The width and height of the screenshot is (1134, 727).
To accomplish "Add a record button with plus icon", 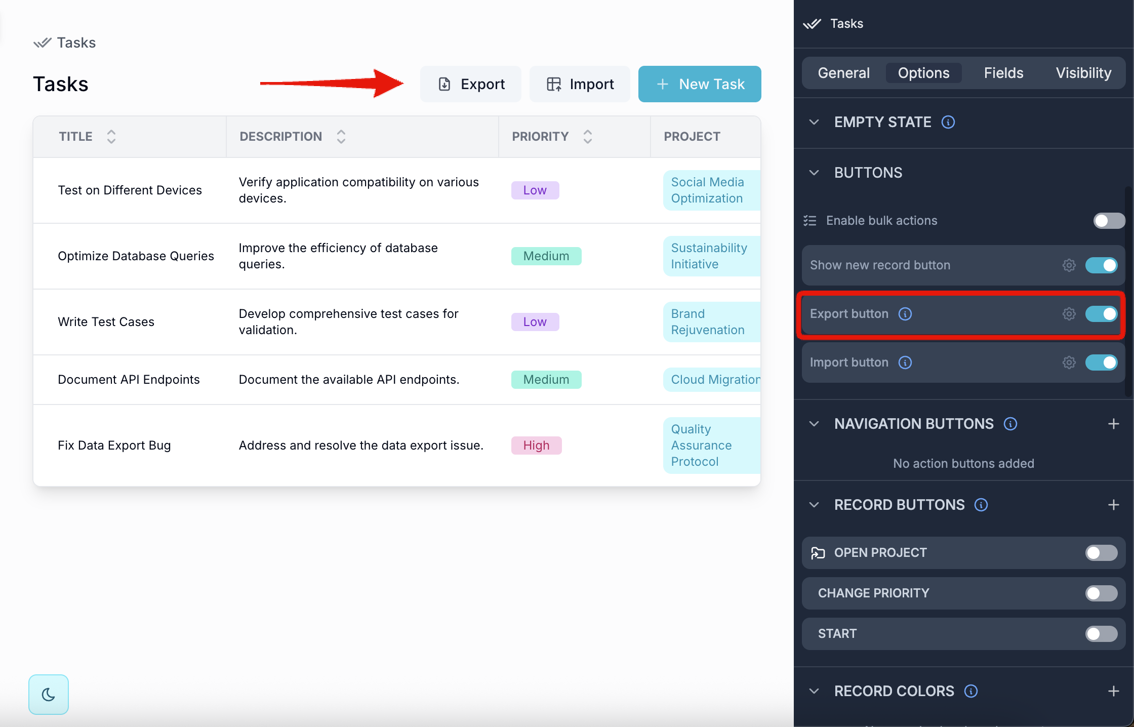I will click(1113, 505).
